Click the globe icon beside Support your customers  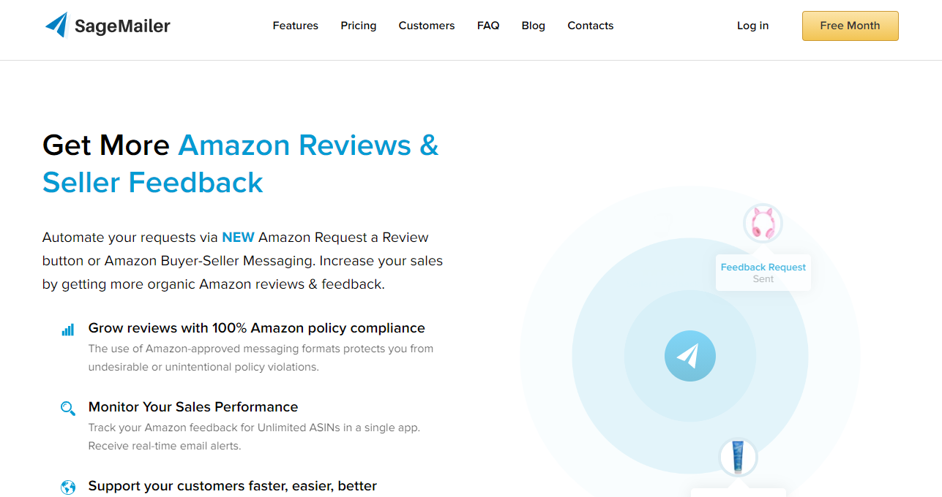tap(68, 487)
